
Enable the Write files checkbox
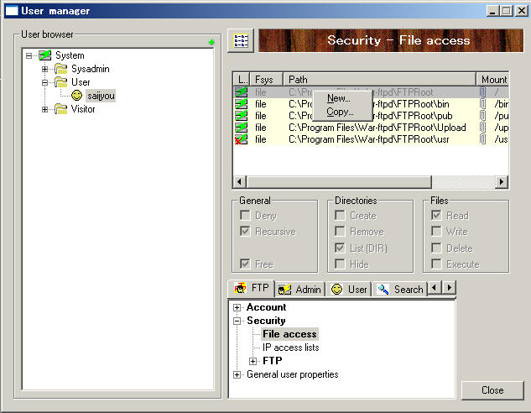click(437, 232)
